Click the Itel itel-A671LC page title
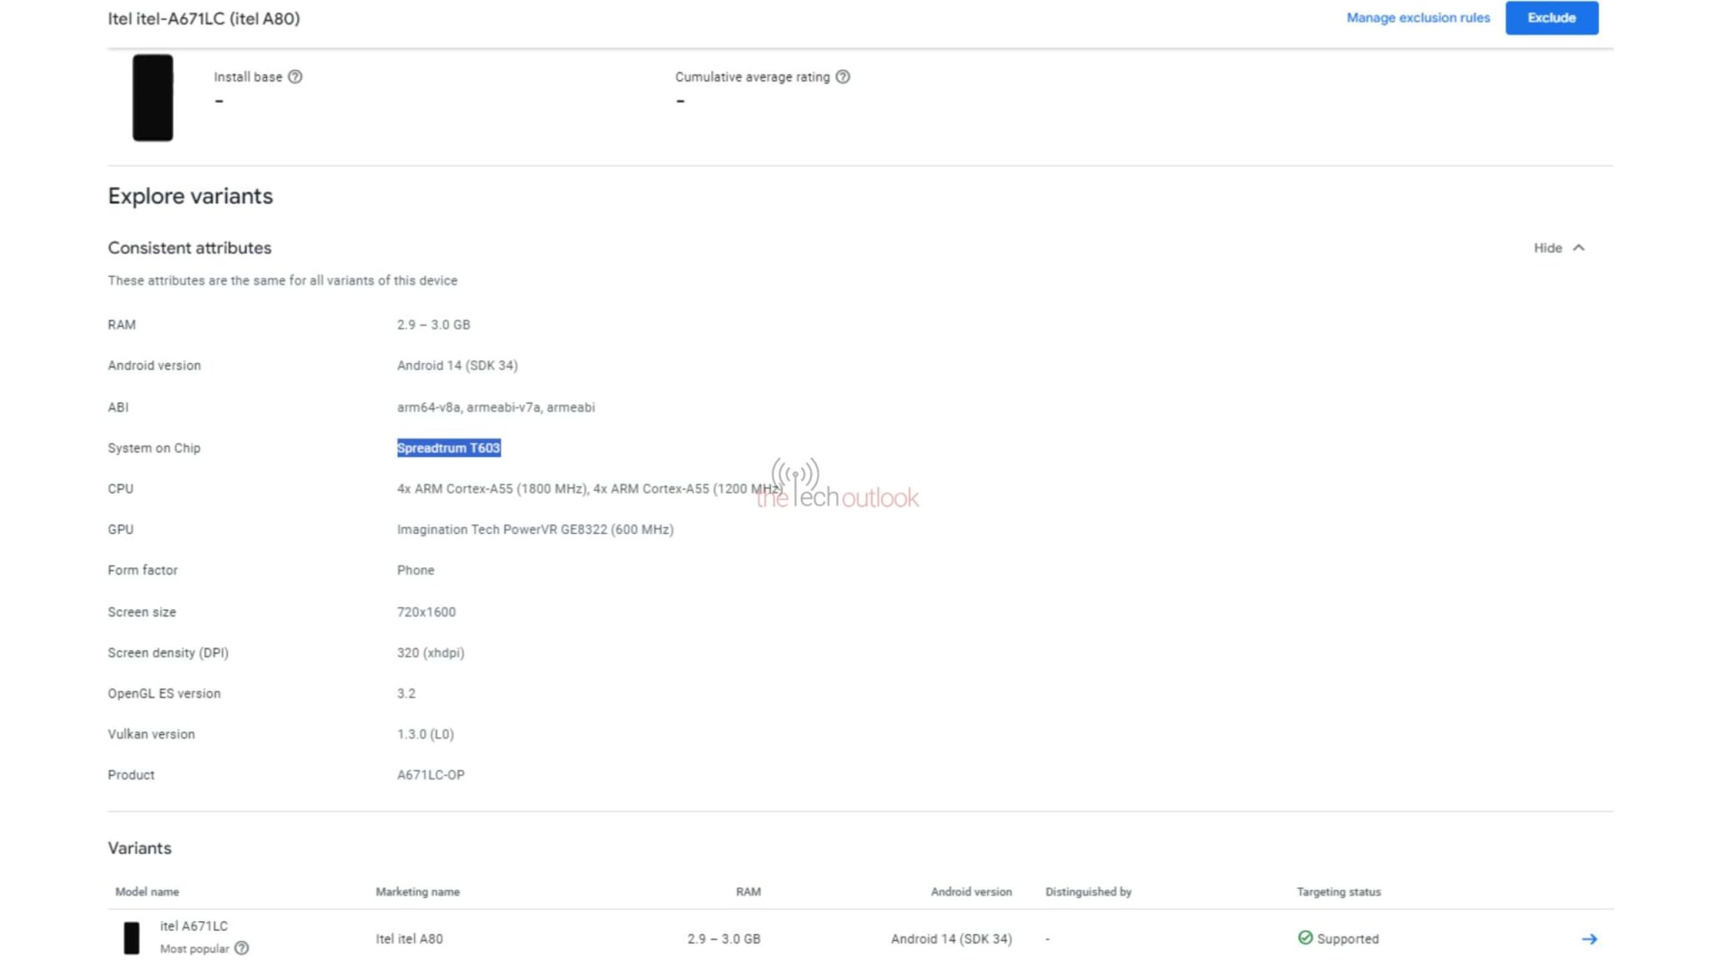Viewport: 1709px width, 961px height. coord(204,18)
